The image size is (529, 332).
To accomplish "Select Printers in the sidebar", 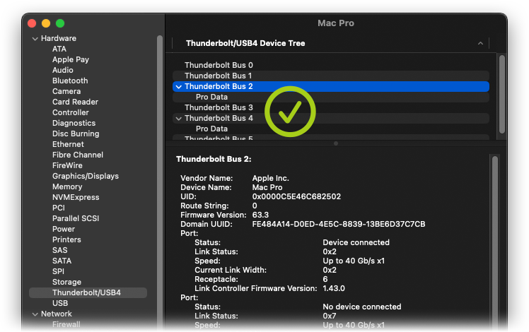I will click(x=66, y=239).
